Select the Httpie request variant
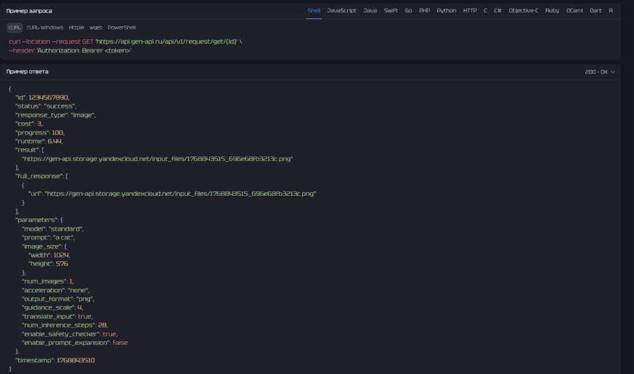 (76, 27)
